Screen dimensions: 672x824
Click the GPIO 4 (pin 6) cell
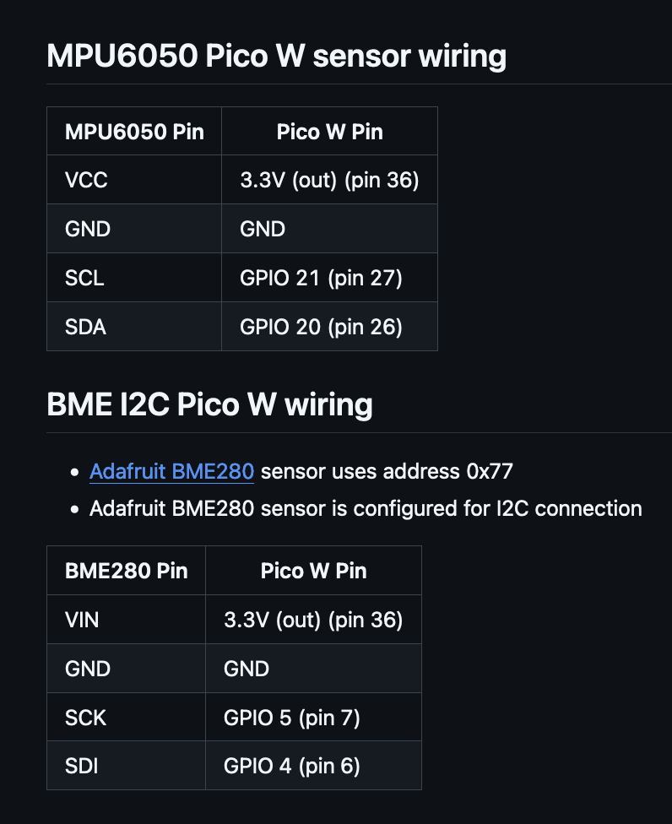[314, 766]
